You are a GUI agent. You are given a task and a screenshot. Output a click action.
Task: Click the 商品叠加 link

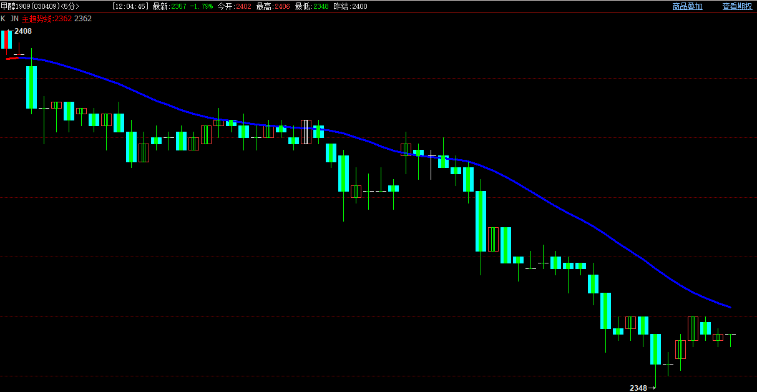pos(687,6)
